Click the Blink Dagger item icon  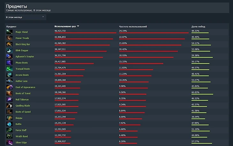click(x=9, y=50)
